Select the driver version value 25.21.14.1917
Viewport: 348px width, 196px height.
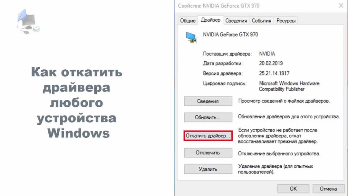[274, 73]
